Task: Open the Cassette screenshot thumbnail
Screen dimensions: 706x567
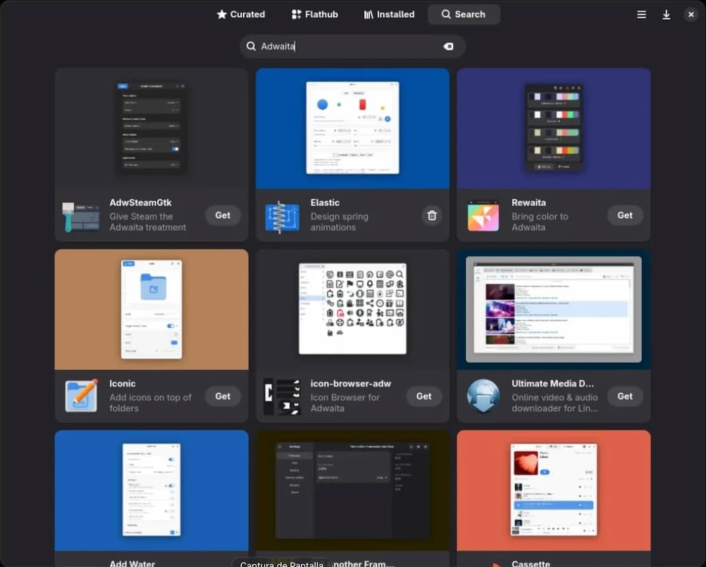Action: pos(554,490)
